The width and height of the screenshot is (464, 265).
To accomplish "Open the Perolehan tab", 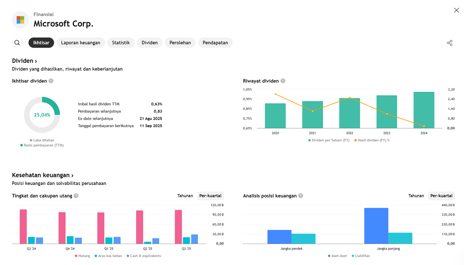I will coord(180,42).
